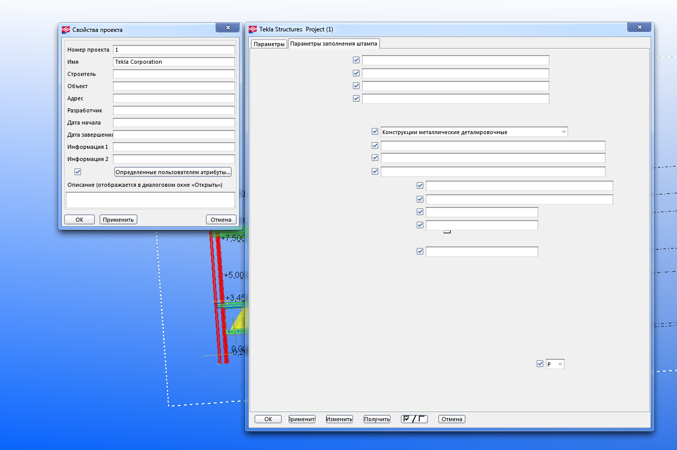This screenshot has width=677, height=450.
Task: Toggle the topmost checkbox in the stamp tab
Action: tap(356, 60)
